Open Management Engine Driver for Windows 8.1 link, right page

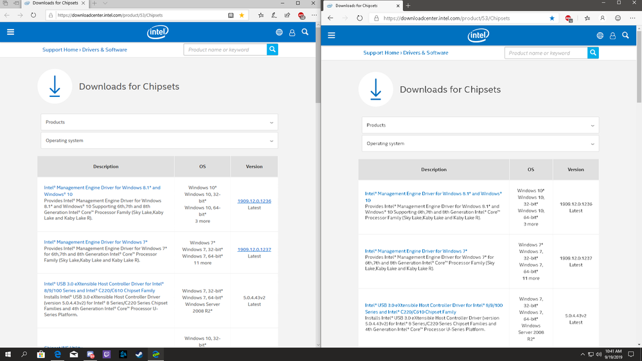[433, 197]
